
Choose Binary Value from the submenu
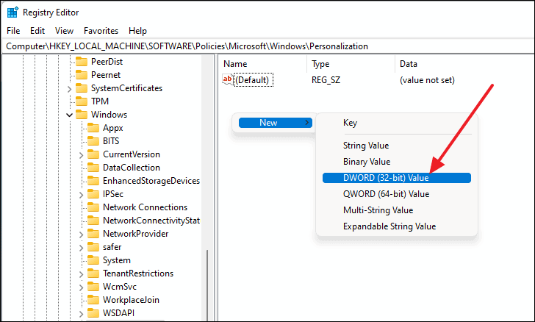point(397,162)
